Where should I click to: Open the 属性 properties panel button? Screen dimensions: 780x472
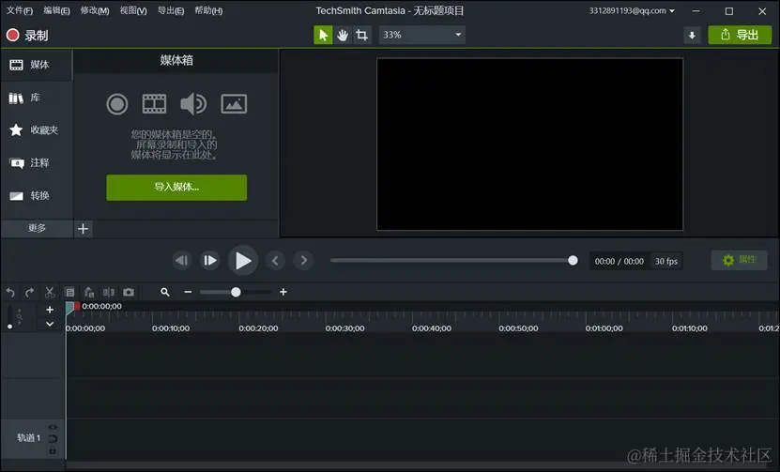point(740,260)
